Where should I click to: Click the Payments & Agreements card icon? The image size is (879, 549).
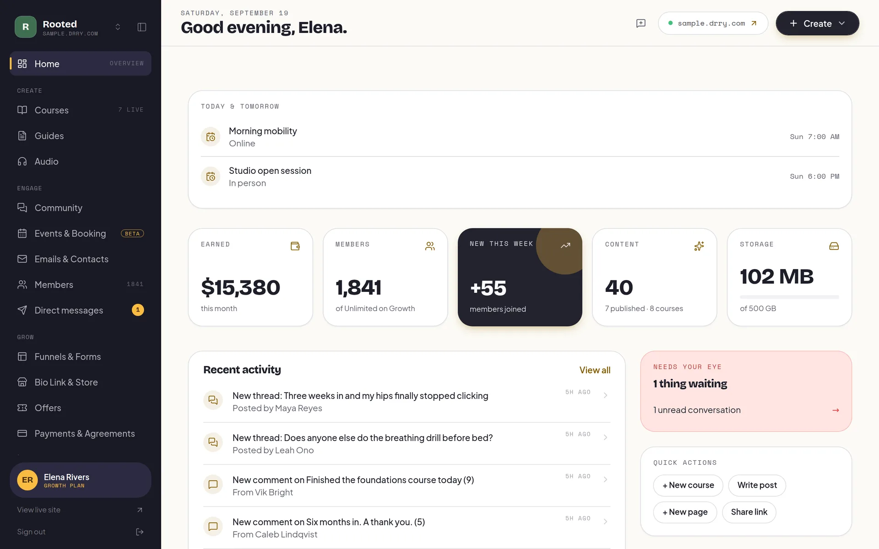(22, 433)
